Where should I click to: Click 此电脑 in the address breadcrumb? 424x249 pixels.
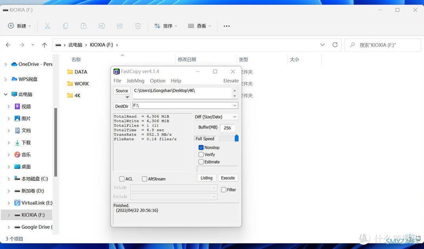75,45
